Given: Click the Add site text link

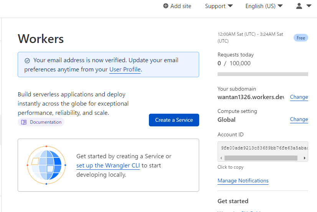Looking at the screenshot, I should [181, 6].
